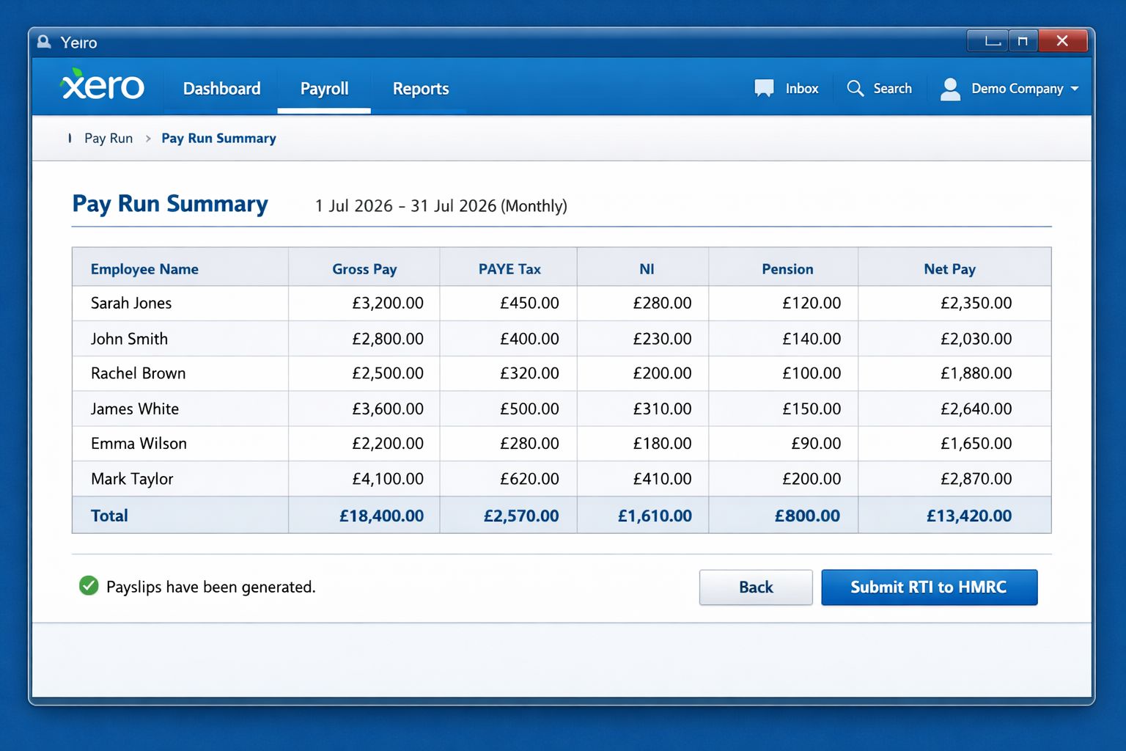The width and height of the screenshot is (1126, 751).
Task: Select employee Mark Taylor
Action: coord(132,479)
